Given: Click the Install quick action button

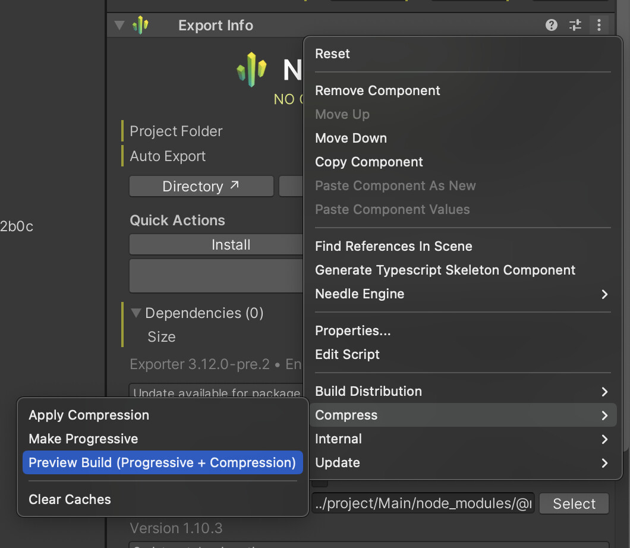Looking at the screenshot, I should 231,244.
